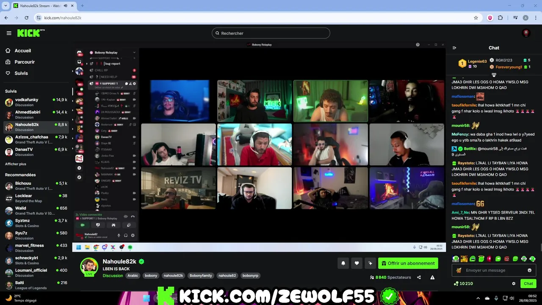This screenshot has width=542, height=305.
Task: Click the sparkle icon button
Action: (x=370, y=263)
